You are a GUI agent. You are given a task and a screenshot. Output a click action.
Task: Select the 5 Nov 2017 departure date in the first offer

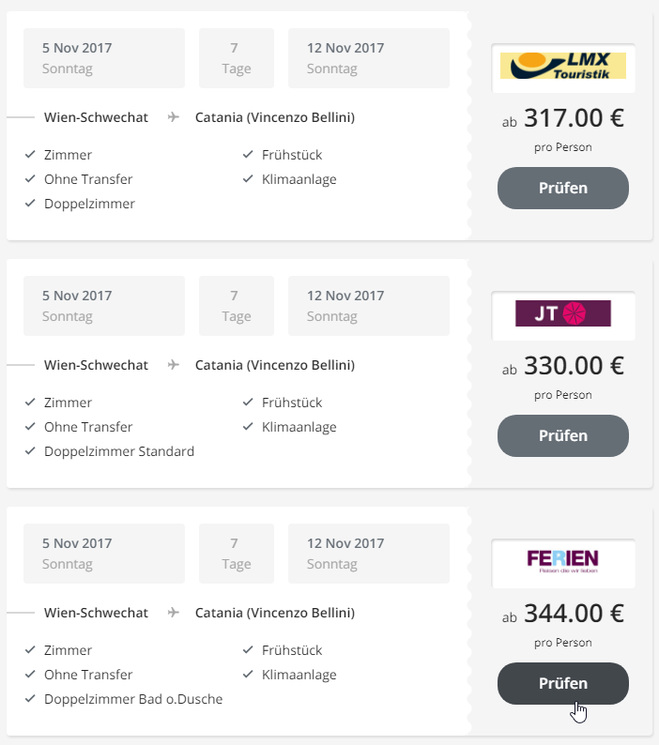tap(104, 58)
